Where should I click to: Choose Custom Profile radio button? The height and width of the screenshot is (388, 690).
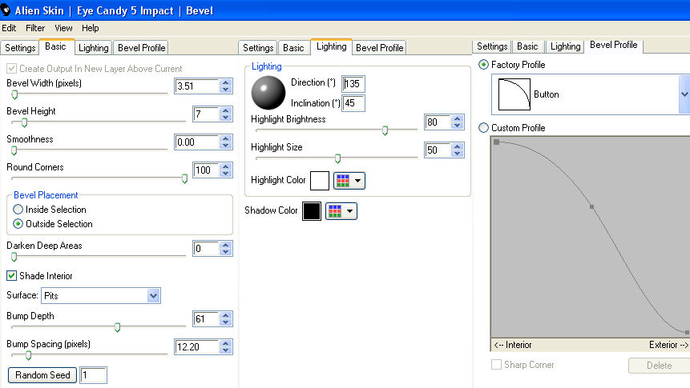tap(483, 128)
